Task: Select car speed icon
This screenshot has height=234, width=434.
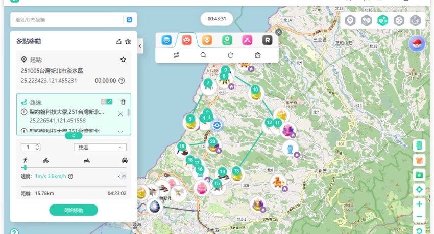Action: (x=125, y=160)
